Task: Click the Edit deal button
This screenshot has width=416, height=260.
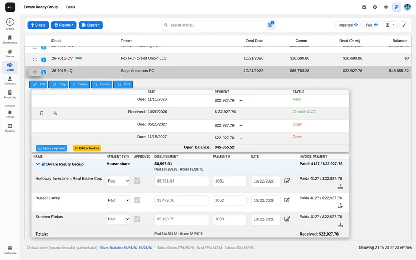Action: pyautogui.click(x=38, y=84)
